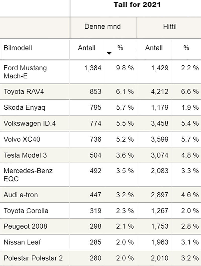Image resolution: width=201 pixels, height=266 pixels.
Task: Sort by Bilmodell column header
Action: coord(18,48)
